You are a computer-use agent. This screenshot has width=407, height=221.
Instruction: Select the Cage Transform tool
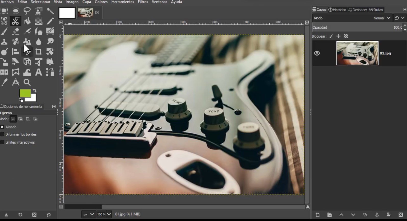(16, 72)
